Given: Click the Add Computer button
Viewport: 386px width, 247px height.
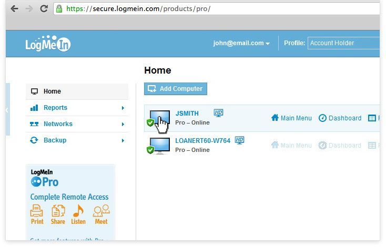Looking at the screenshot, I should [176, 89].
